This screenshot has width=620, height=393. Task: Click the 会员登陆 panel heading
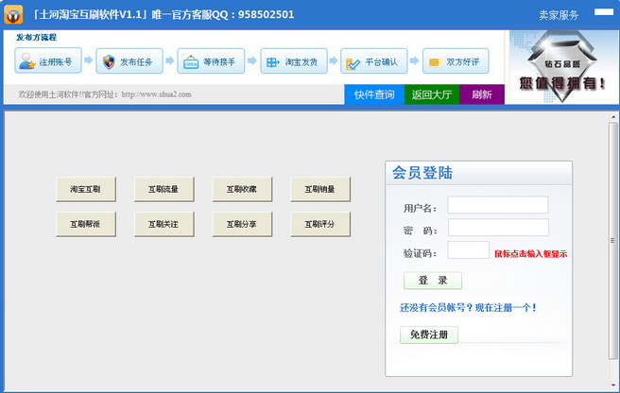(x=422, y=173)
